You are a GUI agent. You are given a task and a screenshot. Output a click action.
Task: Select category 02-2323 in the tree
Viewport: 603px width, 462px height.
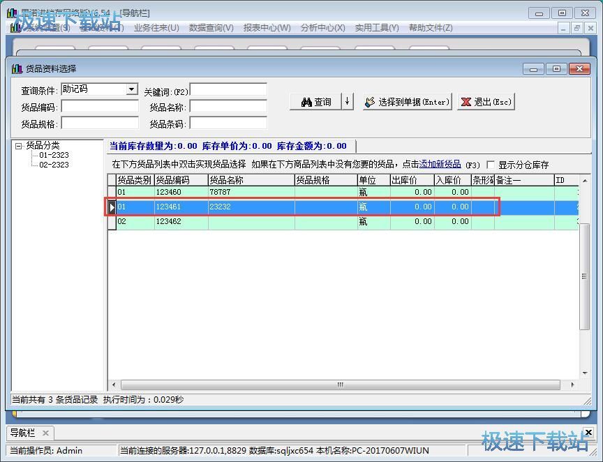point(54,165)
